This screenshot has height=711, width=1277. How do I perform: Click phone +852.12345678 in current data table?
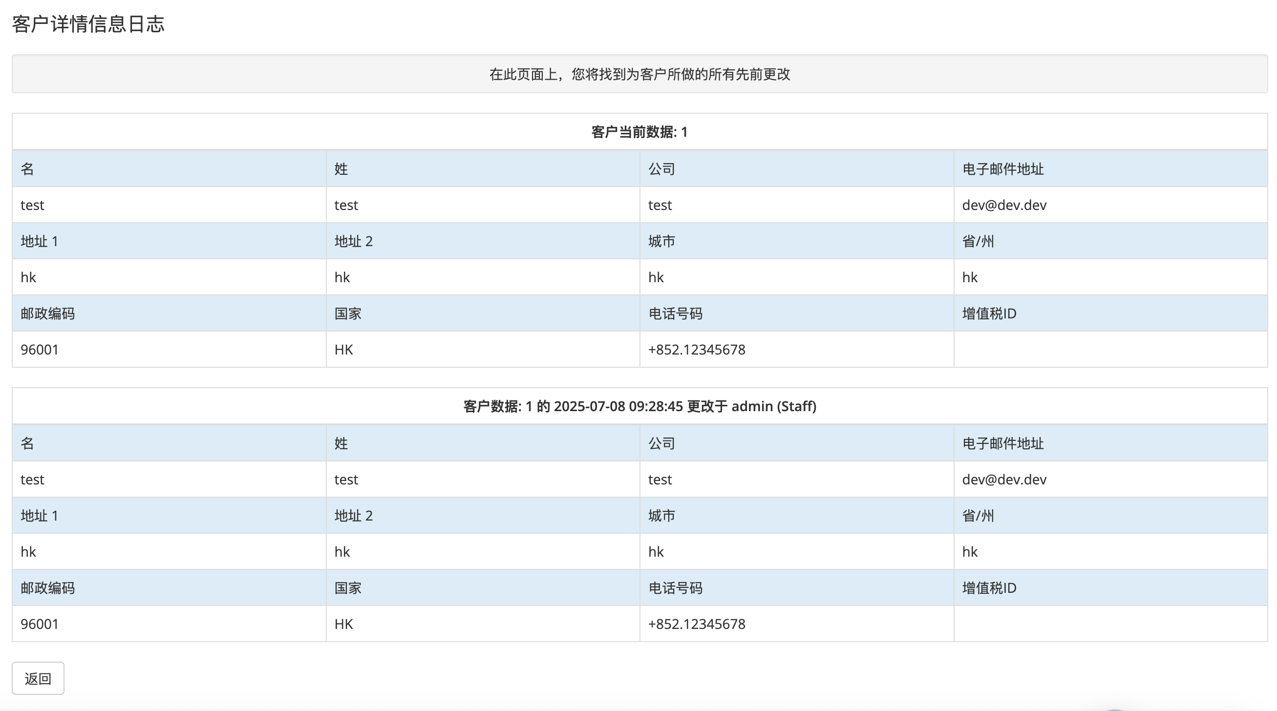pos(697,350)
